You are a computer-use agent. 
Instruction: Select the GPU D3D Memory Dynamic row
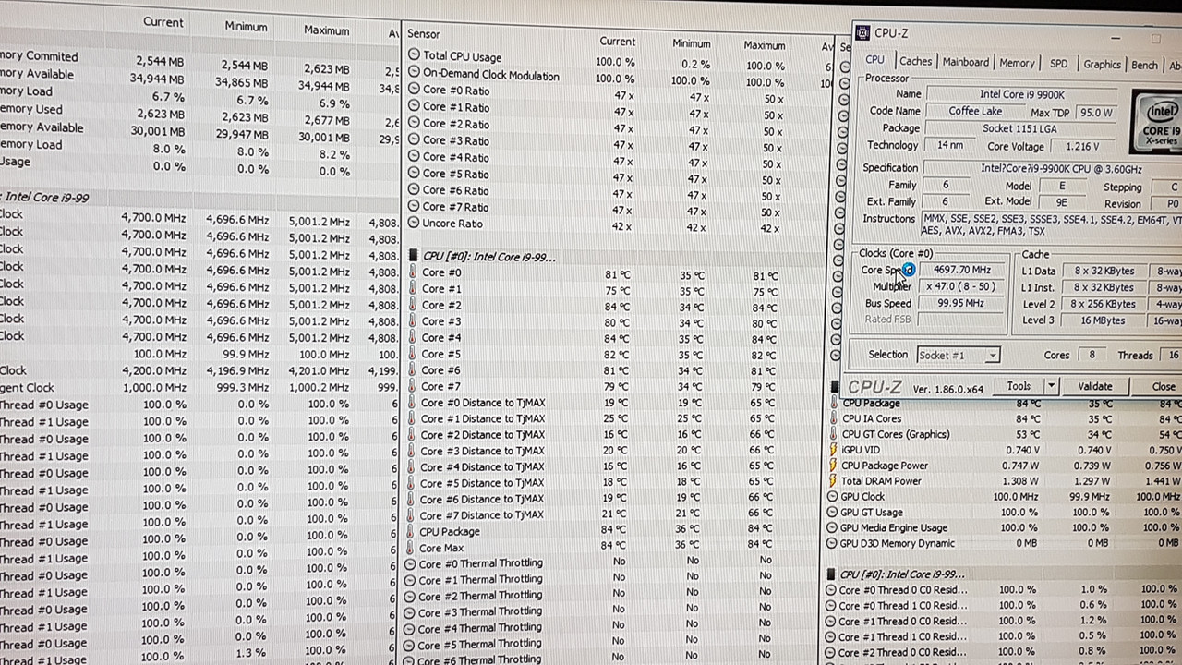click(1005, 544)
